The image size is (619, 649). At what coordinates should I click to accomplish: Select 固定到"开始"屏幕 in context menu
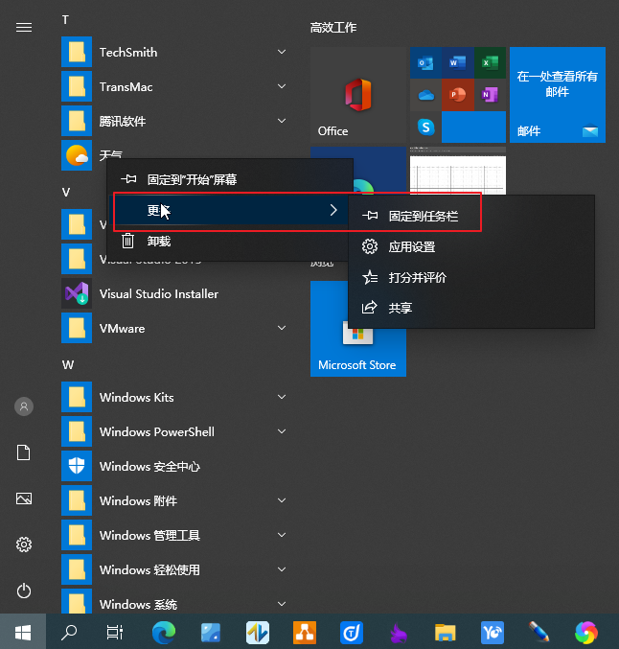click(x=230, y=179)
